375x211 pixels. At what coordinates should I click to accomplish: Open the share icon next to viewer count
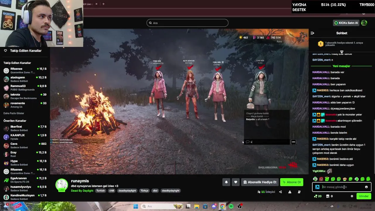(280, 192)
